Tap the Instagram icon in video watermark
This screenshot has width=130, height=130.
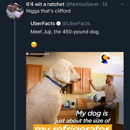click(x=27, y=54)
